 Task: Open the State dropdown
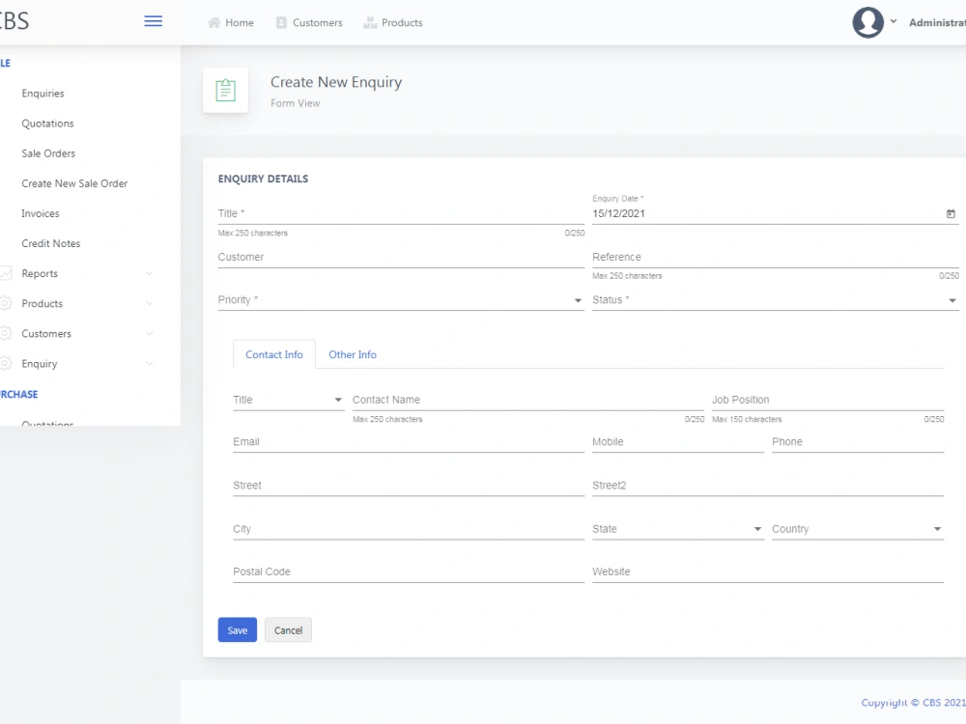678,529
